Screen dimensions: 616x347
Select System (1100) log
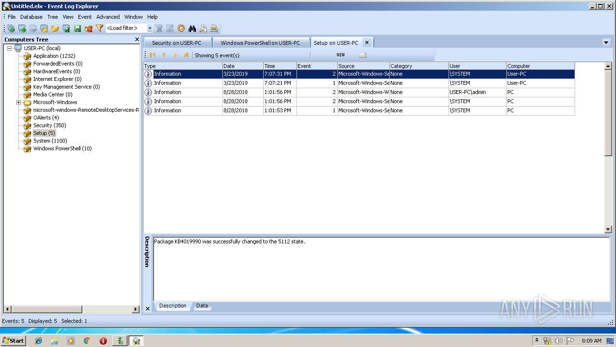point(50,141)
